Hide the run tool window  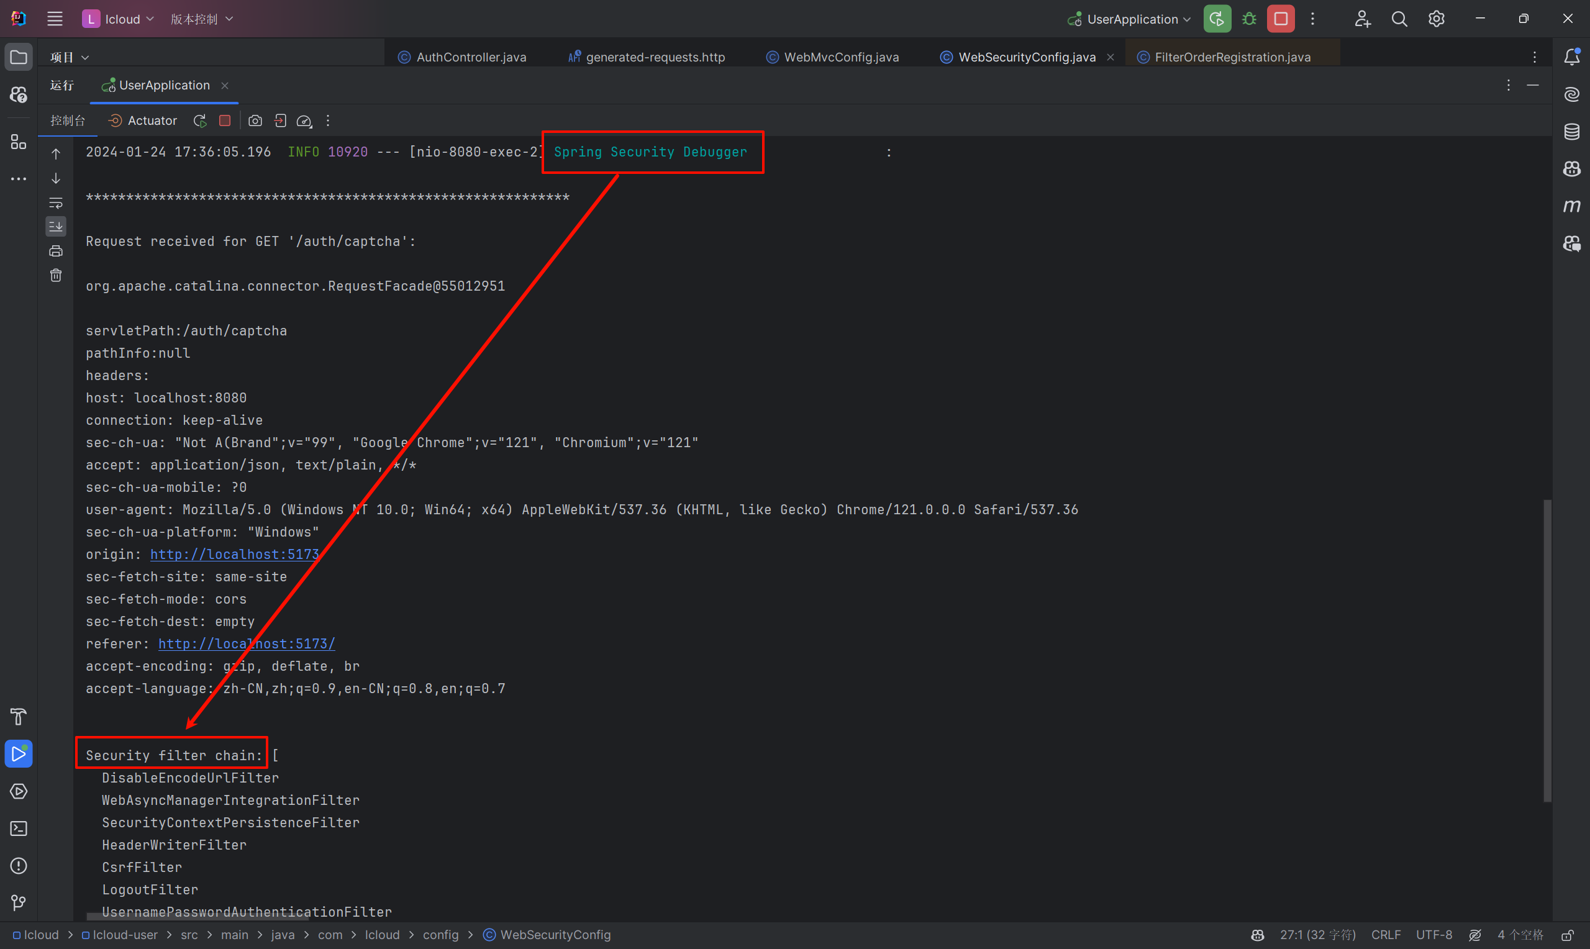point(1533,85)
